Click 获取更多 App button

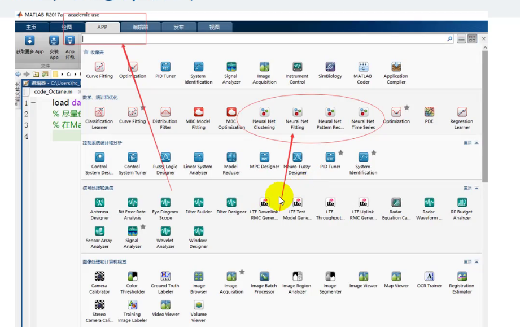(x=30, y=45)
